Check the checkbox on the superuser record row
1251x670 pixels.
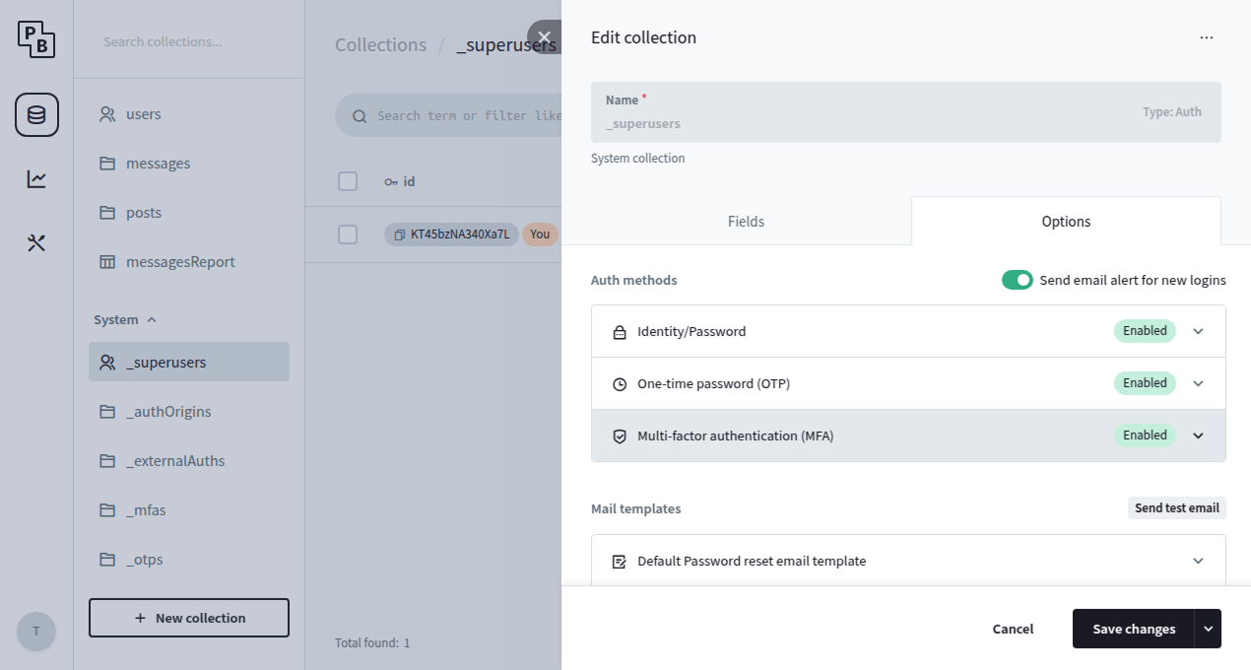[x=348, y=234]
